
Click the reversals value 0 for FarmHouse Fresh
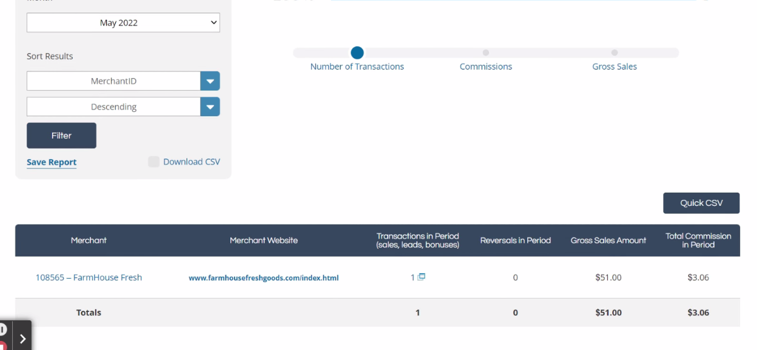515,277
